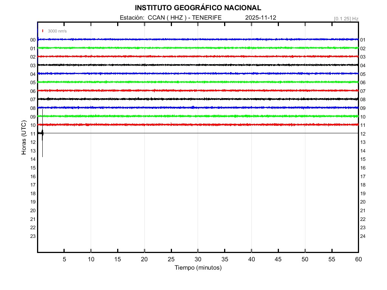Viewport: 387px width, 290px height.
Task: Select the INSTITUTO GEOGRÁFICO NACIONAL title
Action: [198, 8]
